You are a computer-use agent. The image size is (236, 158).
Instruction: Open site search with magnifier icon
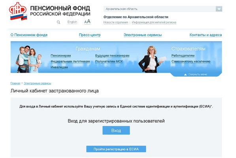click(59, 22)
